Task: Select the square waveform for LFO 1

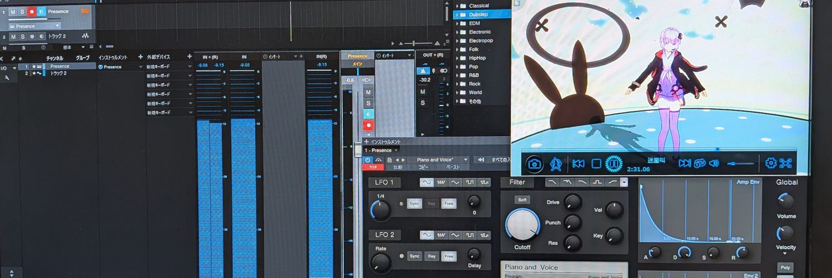Action: (470, 182)
